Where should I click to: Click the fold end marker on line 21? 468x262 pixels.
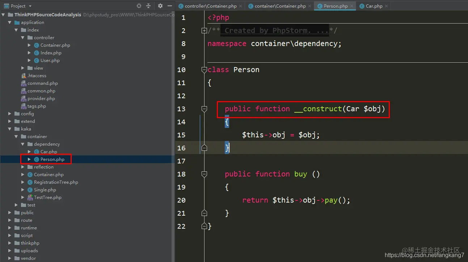(204, 213)
